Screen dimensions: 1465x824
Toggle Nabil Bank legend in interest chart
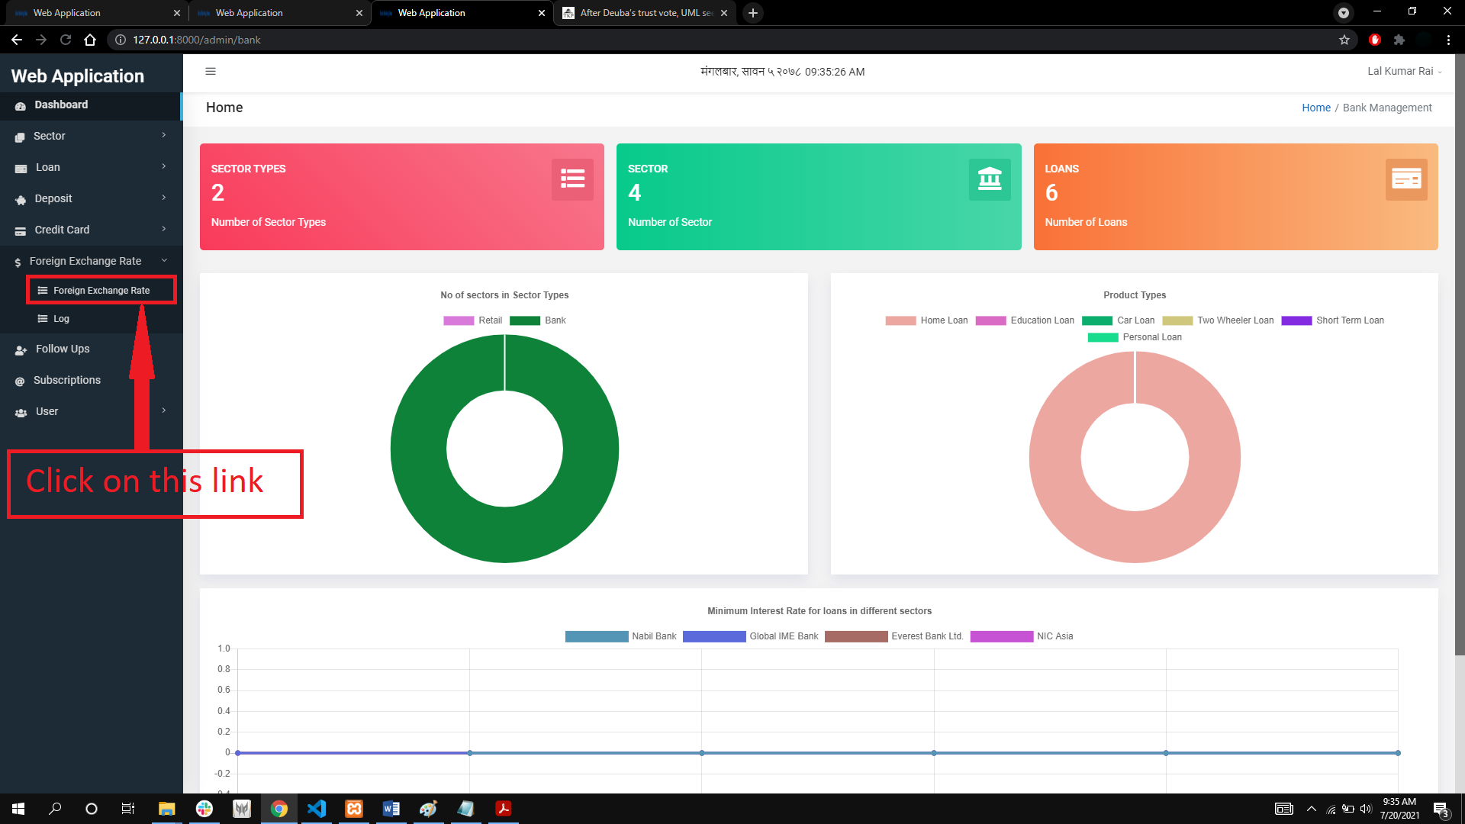click(x=620, y=636)
